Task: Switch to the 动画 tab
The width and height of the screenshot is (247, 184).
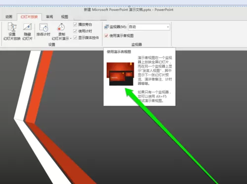Action: pyautogui.click(x=9, y=17)
